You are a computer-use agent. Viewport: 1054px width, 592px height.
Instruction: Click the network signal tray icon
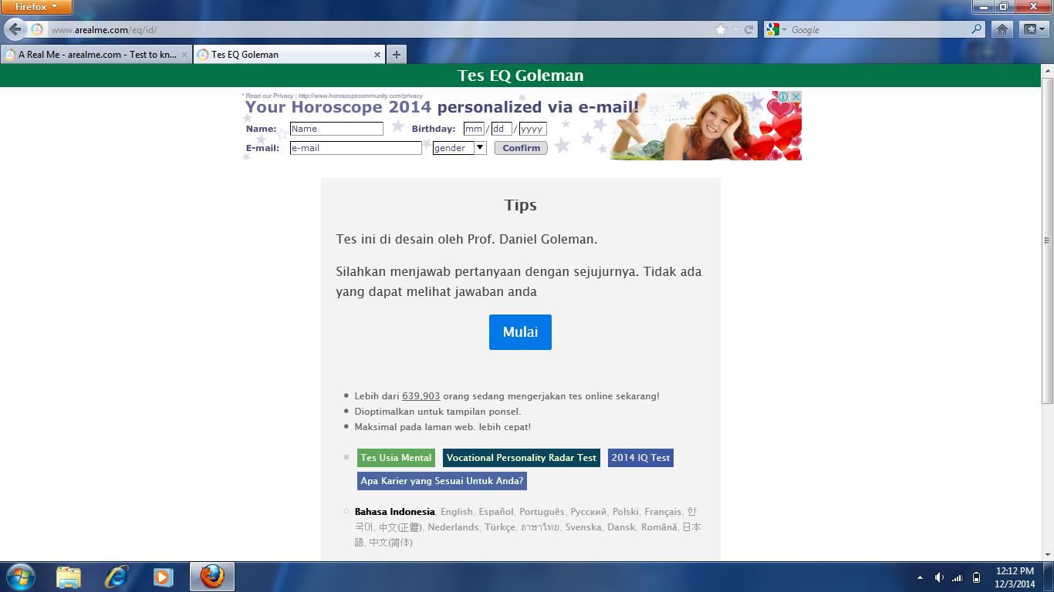pos(958,577)
